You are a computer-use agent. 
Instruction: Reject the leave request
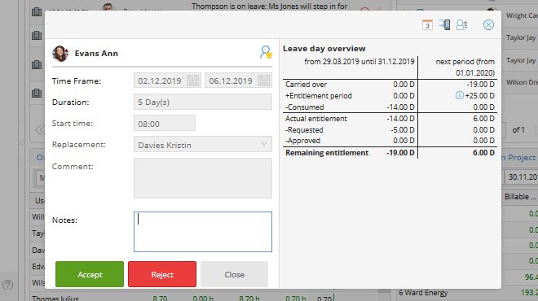(x=162, y=274)
